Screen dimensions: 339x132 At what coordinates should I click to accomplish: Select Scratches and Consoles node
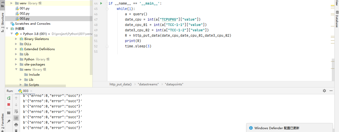pos(33,24)
